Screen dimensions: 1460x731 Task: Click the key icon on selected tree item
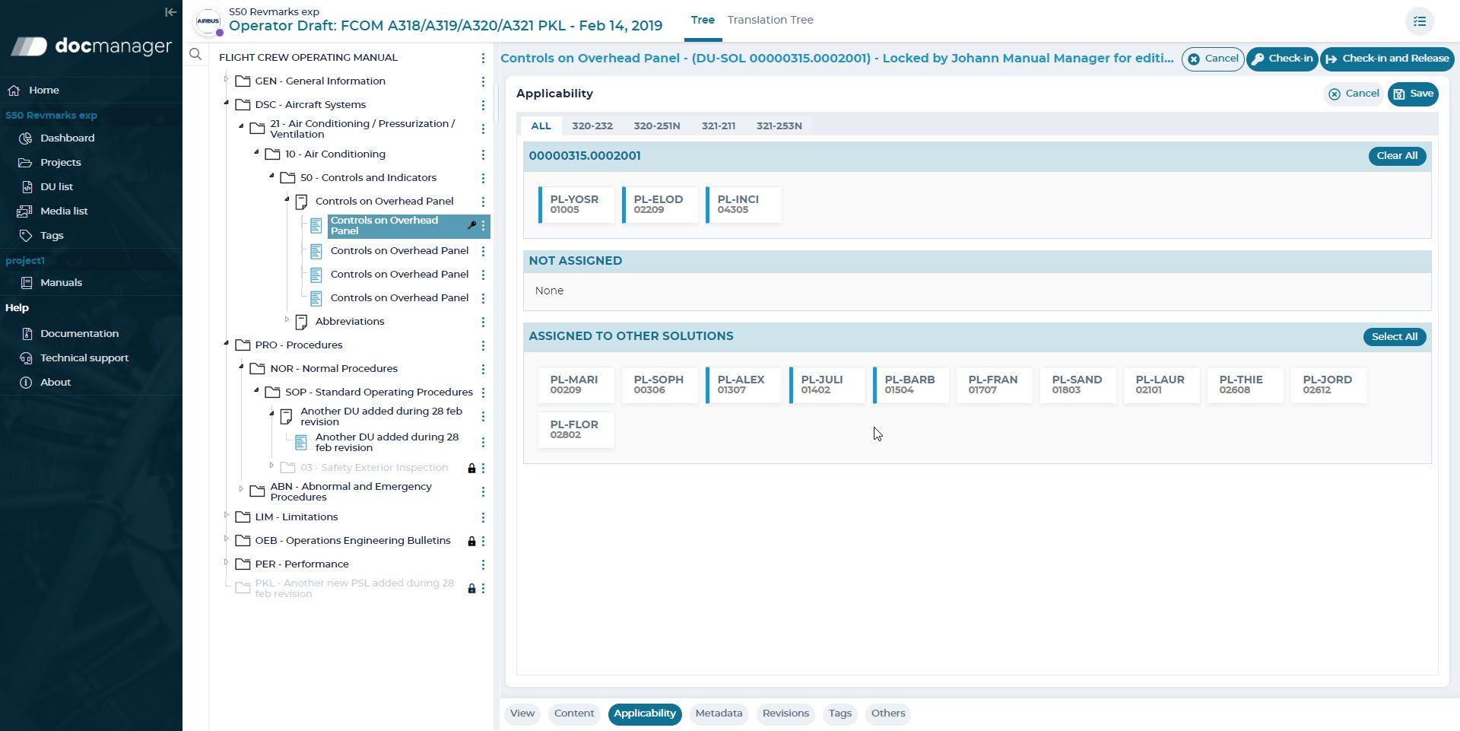[471, 225]
